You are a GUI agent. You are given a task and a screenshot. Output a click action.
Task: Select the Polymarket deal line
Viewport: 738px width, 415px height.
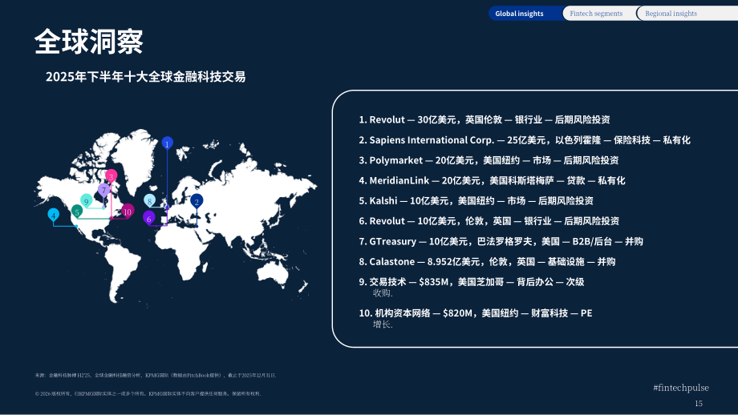pyautogui.click(x=489, y=160)
